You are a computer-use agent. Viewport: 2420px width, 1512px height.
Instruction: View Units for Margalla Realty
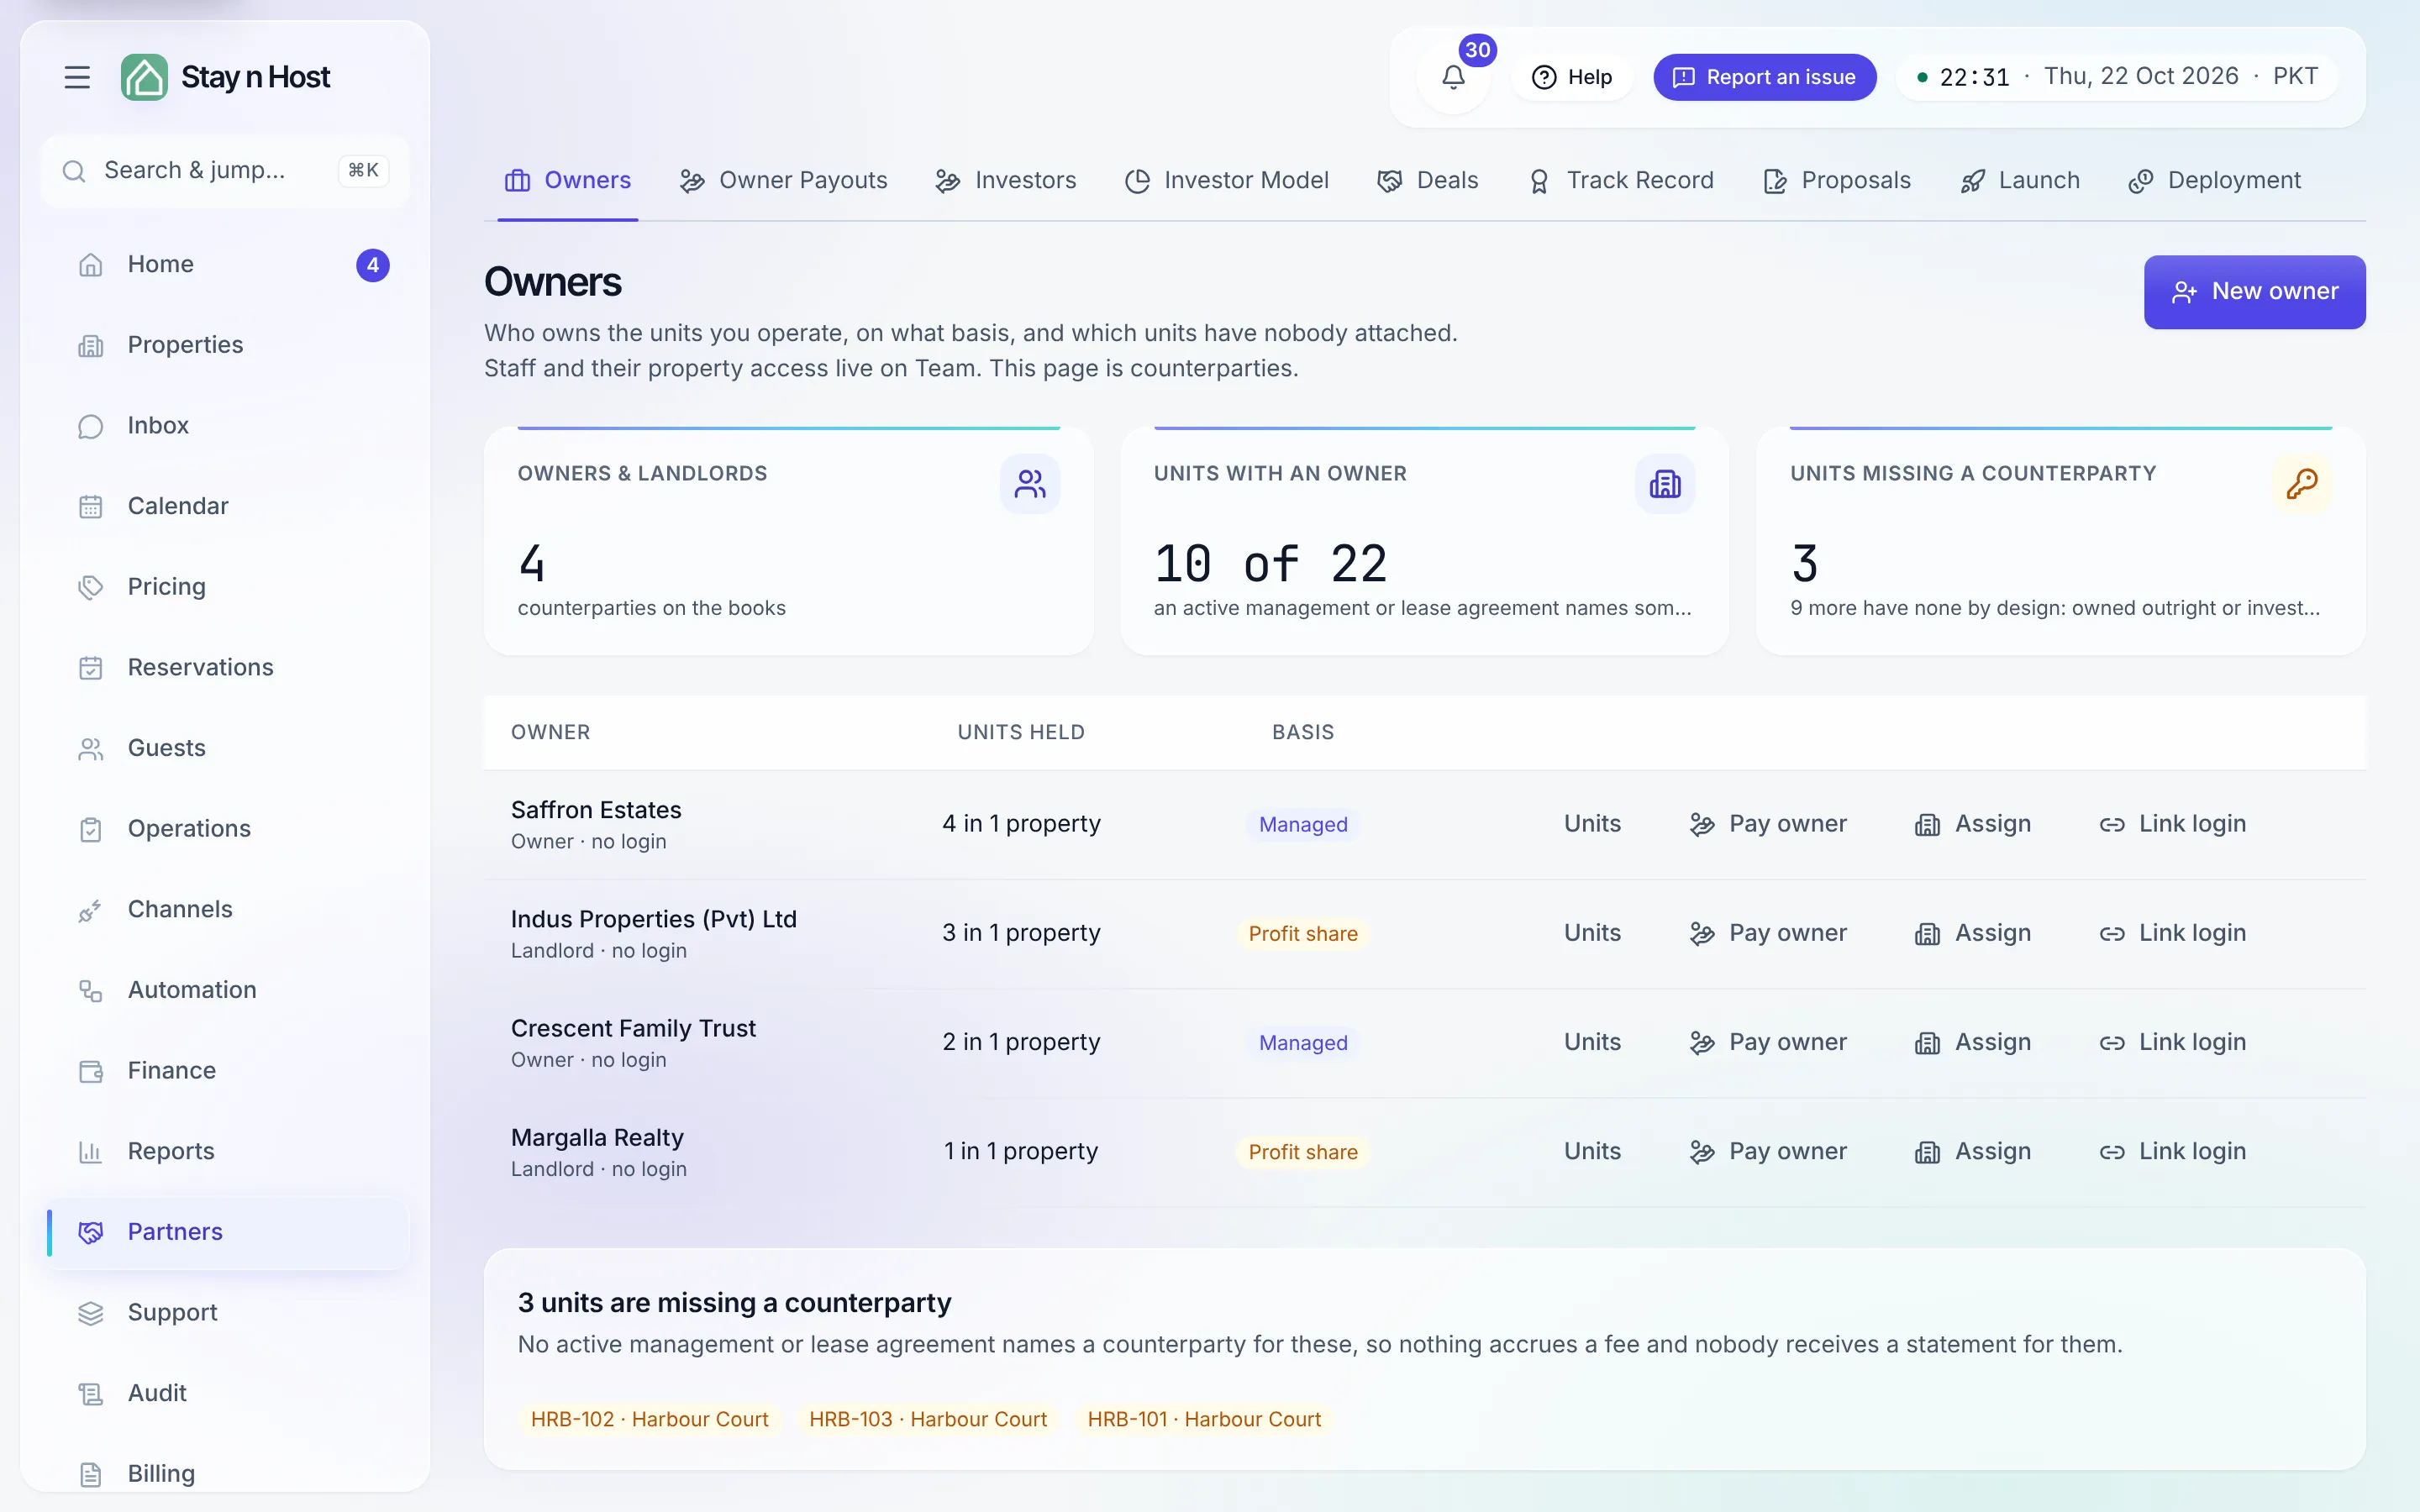point(1592,1151)
